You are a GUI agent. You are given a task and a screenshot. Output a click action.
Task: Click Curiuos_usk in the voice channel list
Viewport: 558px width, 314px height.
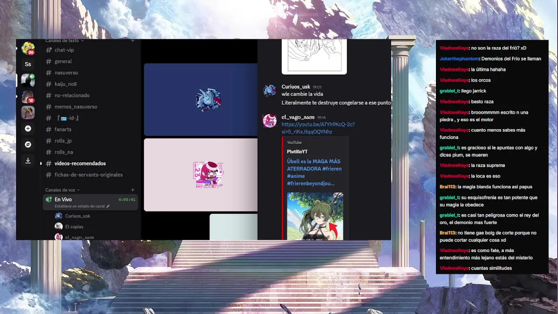tap(78, 216)
